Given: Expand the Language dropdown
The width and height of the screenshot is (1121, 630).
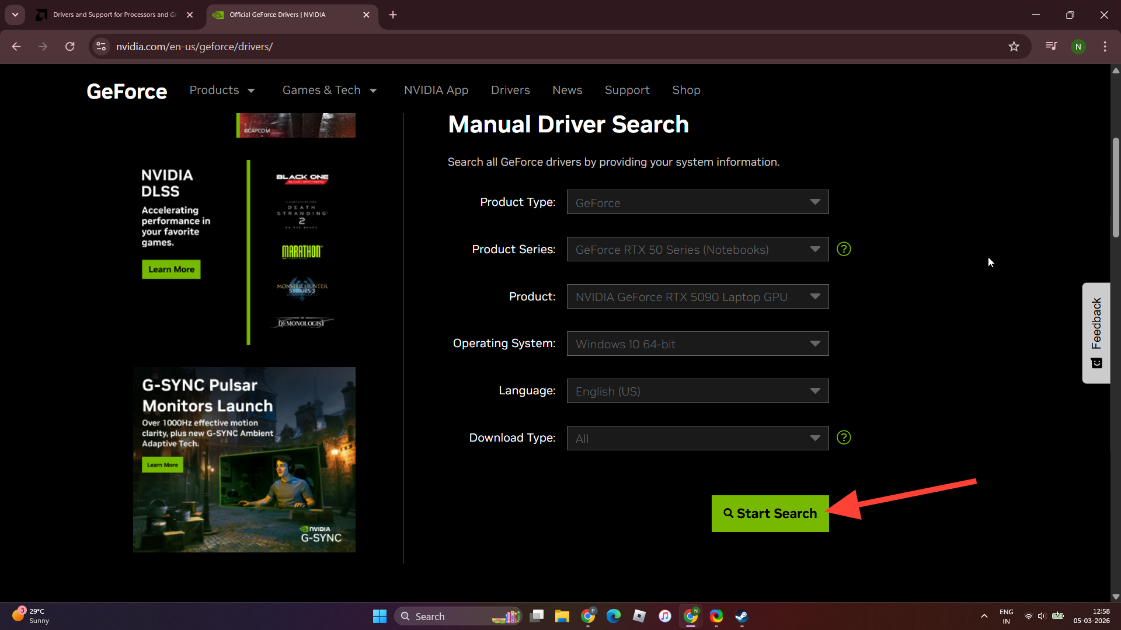Looking at the screenshot, I should (x=697, y=391).
